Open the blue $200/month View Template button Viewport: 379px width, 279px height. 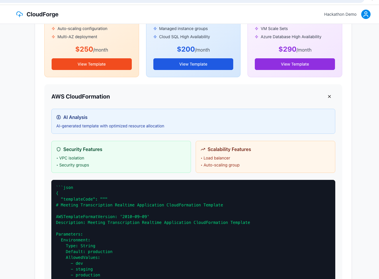(x=193, y=64)
